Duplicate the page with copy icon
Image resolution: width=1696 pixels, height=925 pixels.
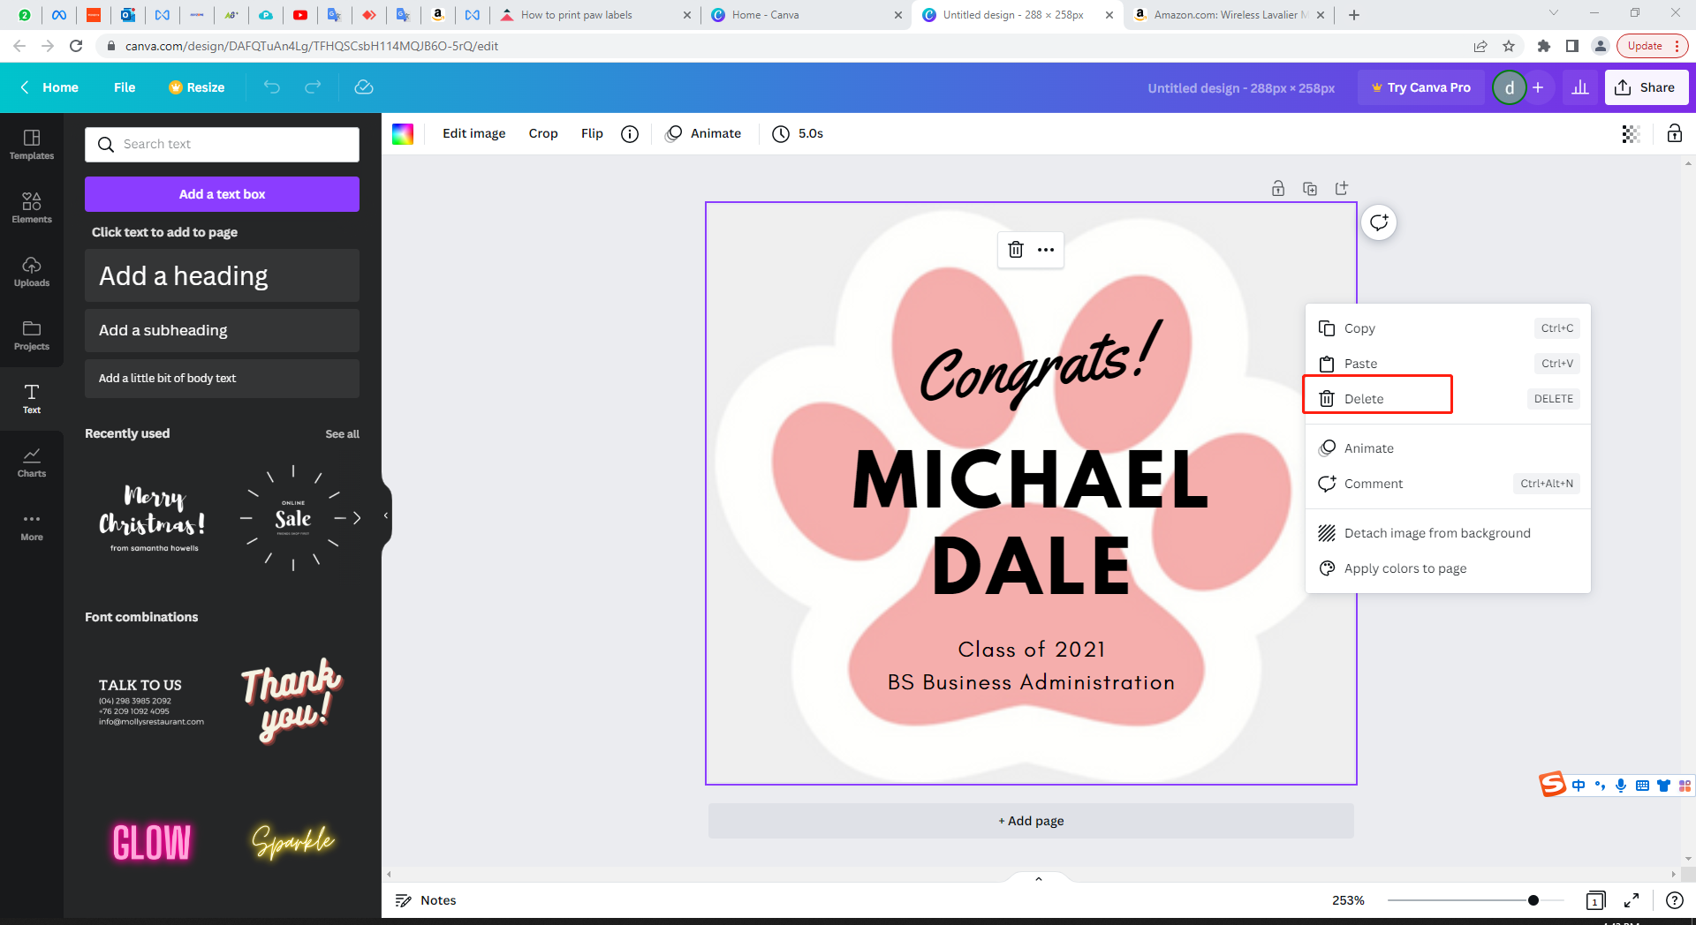(1310, 188)
